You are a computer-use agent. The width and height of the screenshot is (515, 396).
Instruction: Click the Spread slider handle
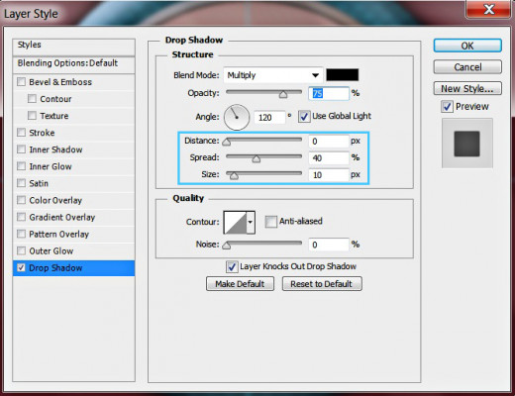(x=257, y=159)
